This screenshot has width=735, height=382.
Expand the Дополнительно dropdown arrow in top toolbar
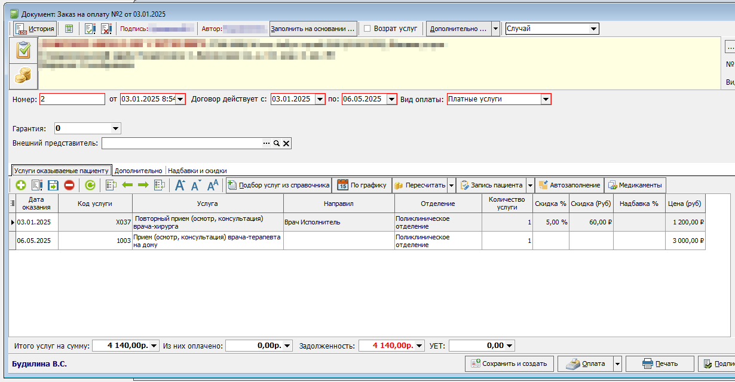(495, 29)
